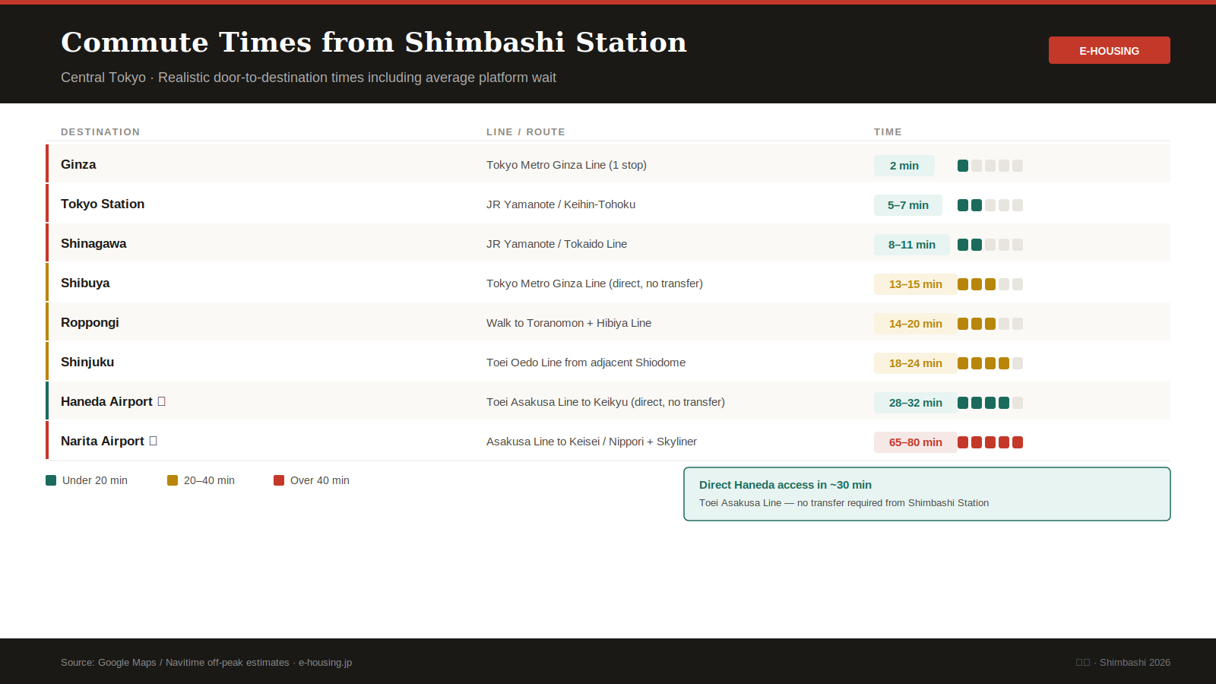Select the Shinagawa destination name

[x=93, y=243]
